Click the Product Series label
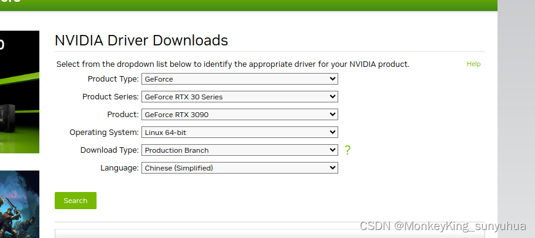The height and width of the screenshot is (238, 535). 111,97
